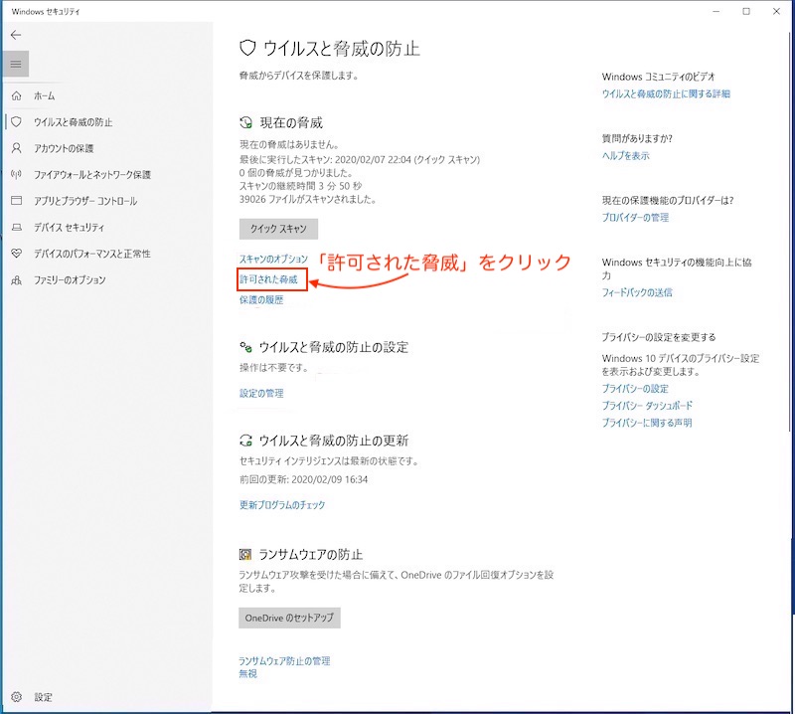Click the account protection person icon
The height and width of the screenshot is (714, 795).
pos(17,148)
